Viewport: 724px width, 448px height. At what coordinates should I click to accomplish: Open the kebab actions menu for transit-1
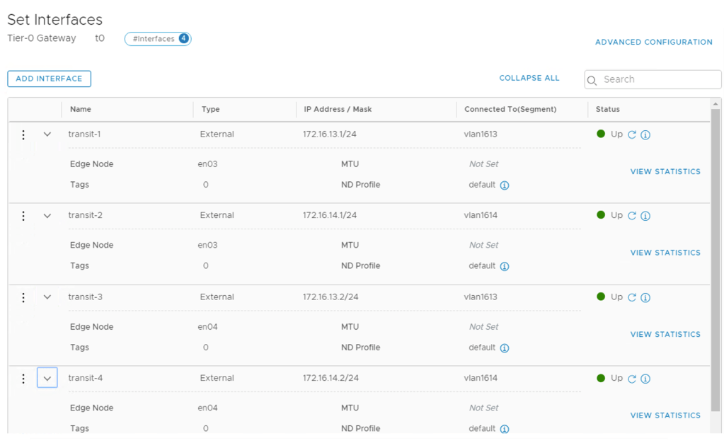point(23,134)
